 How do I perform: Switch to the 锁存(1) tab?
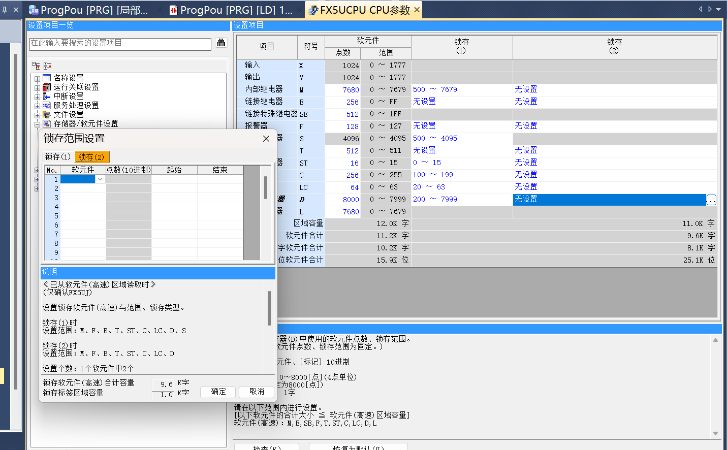(57, 157)
